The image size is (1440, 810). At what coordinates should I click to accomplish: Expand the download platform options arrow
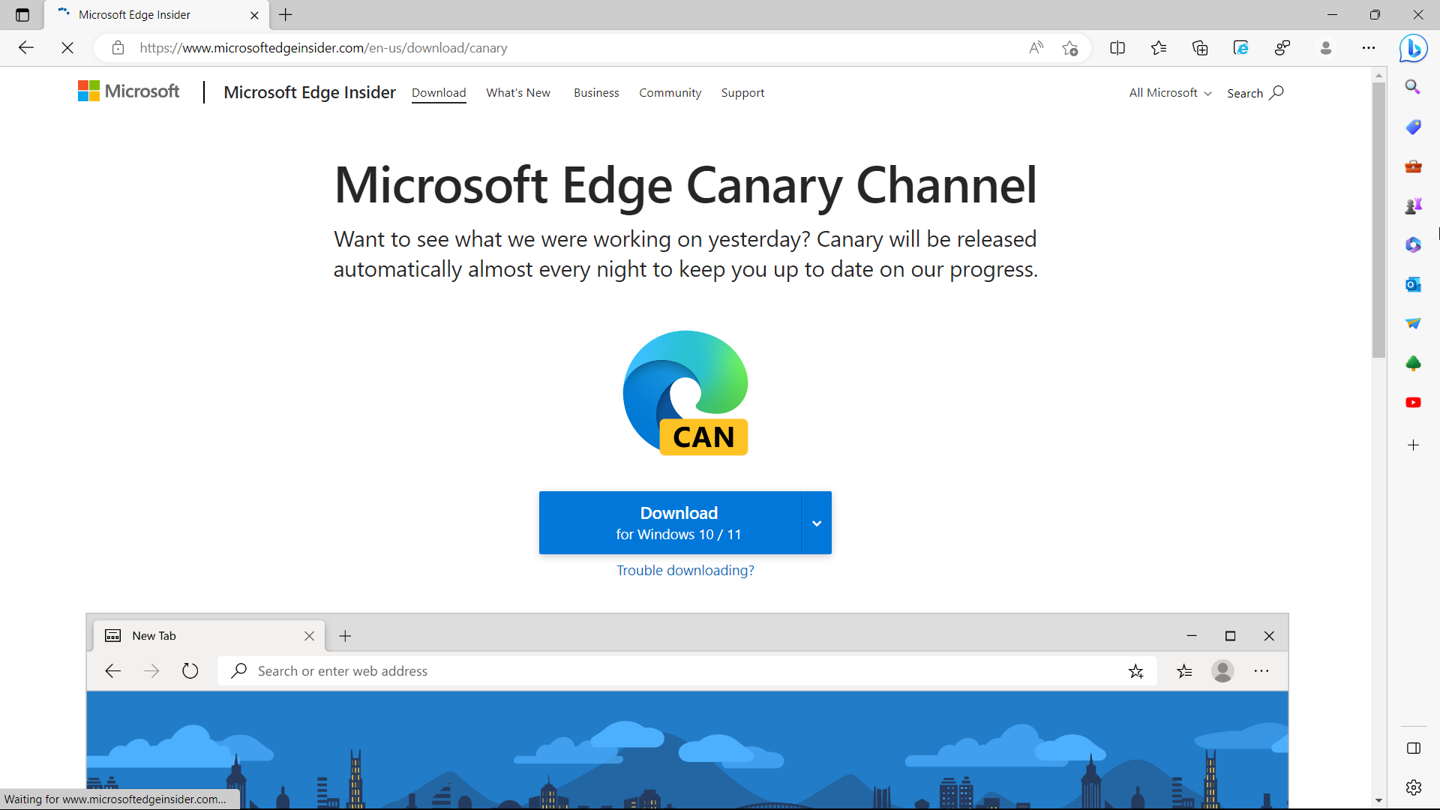[x=817, y=523]
